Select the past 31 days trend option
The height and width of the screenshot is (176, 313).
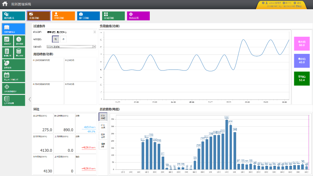[103, 126]
